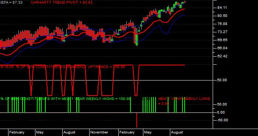Image resolution: width=258 pixels, height=136 pixels.
Task: Click the first August date marker
Action: pyautogui.click(x=69, y=132)
